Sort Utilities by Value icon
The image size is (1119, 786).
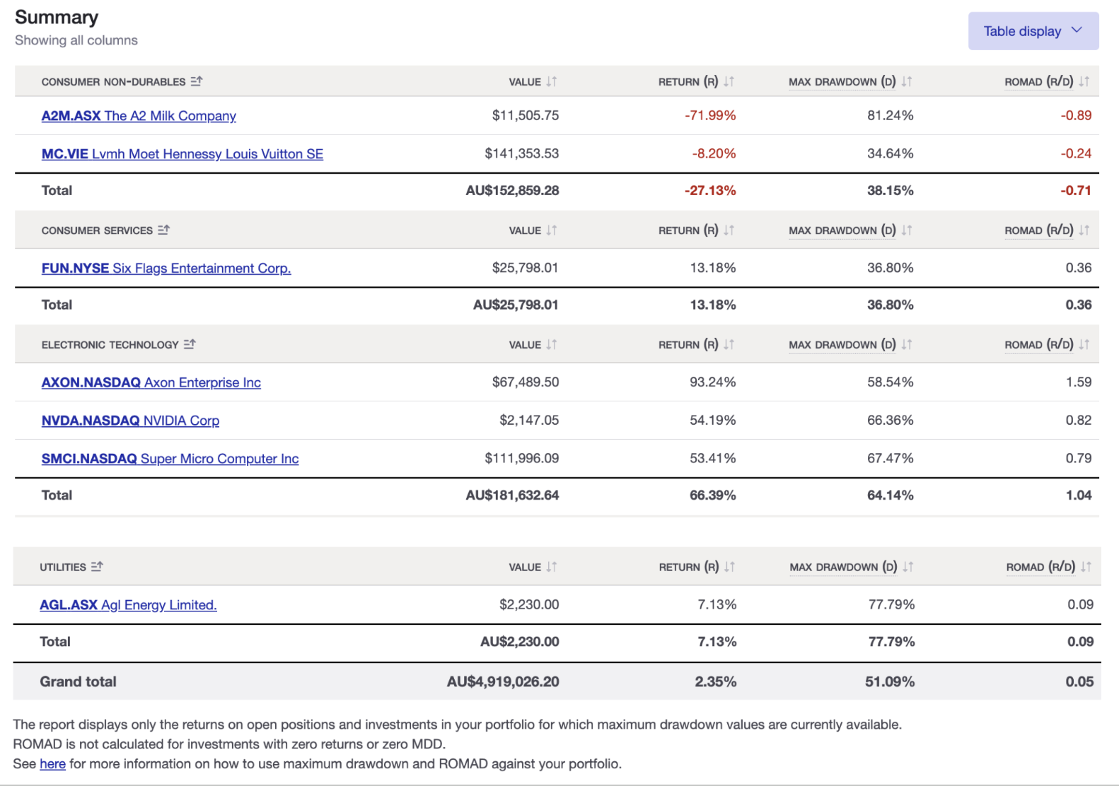coord(552,566)
